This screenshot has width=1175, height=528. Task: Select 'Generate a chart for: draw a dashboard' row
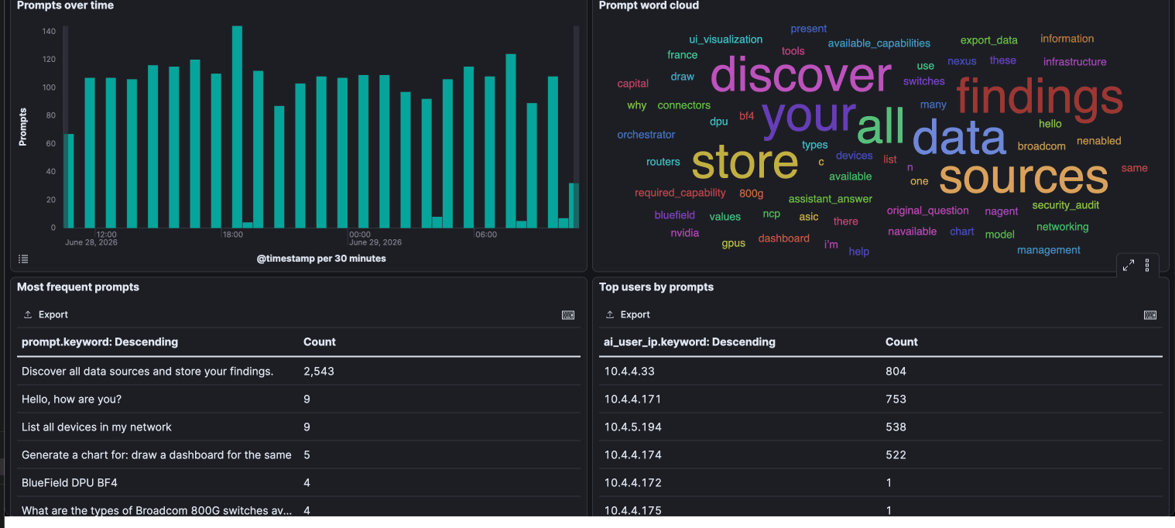[299, 455]
